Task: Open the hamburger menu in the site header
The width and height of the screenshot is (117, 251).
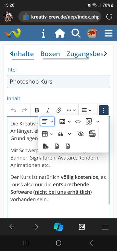Action: (x=109, y=33)
